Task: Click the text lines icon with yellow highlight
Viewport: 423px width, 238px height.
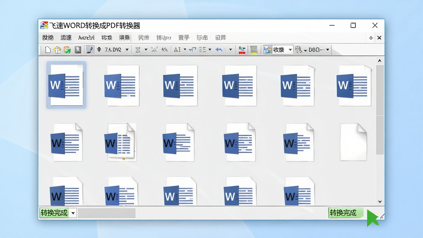Action: (x=254, y=50)
